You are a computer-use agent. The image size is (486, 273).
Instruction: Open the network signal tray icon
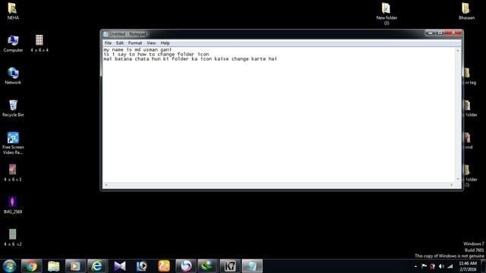click(450, 266)
